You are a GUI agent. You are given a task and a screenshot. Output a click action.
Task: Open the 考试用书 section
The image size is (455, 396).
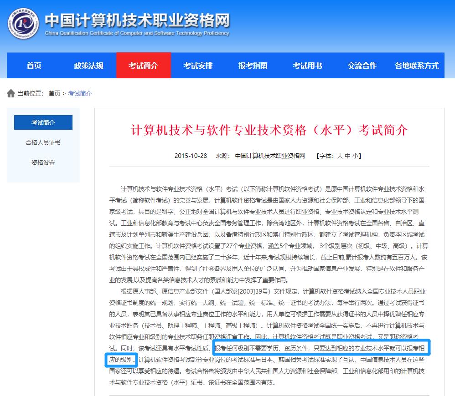pos(307,66)
